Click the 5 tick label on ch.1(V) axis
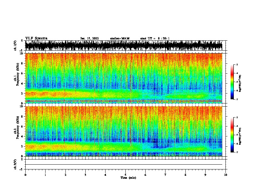Viewport: 254px width, 196px height. click(x=22, y=41)
